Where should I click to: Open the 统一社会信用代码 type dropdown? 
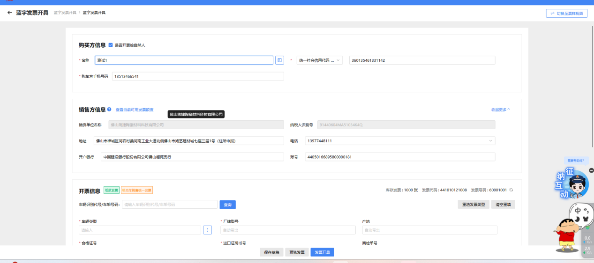click(320, 60)
